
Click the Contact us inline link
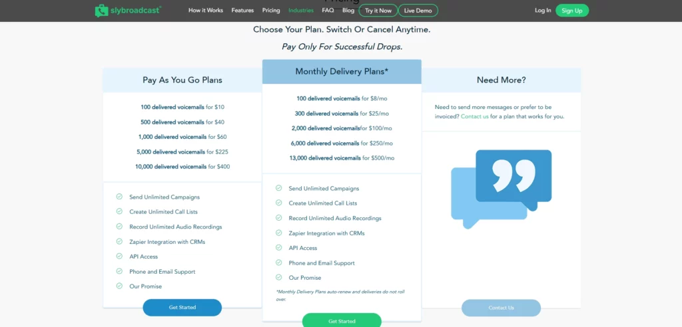[x=474, y=116]
